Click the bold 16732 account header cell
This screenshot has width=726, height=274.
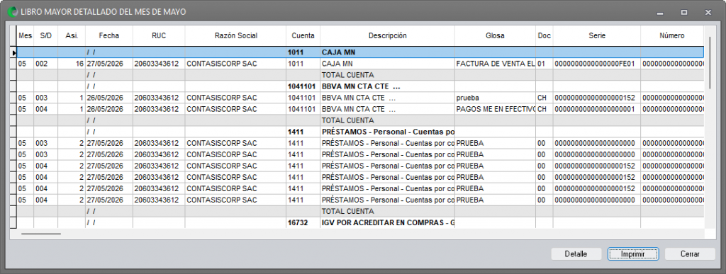(x=303, y=223)
